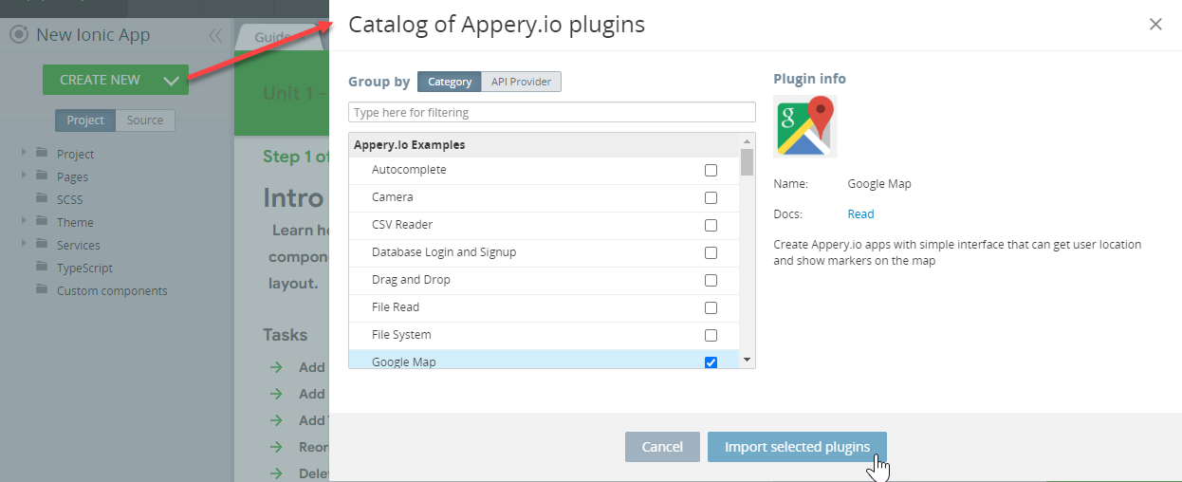Image resolution: width=1182 pixels, height=482 pixels.
Task: Click the Appery.io Examples group header
Action: coord(545,145)
